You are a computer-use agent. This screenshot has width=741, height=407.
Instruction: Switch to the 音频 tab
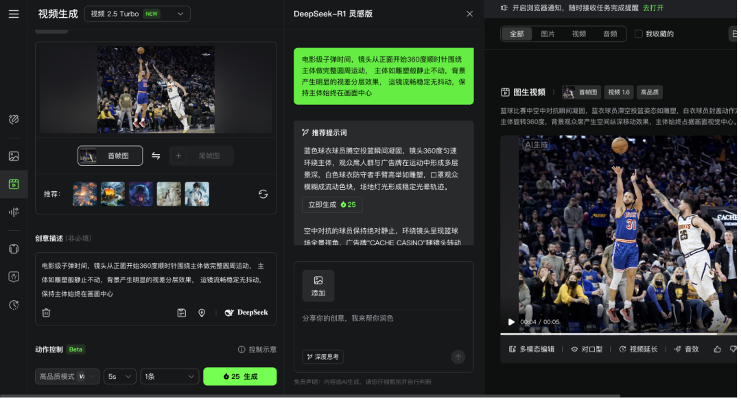coord(610,34)
